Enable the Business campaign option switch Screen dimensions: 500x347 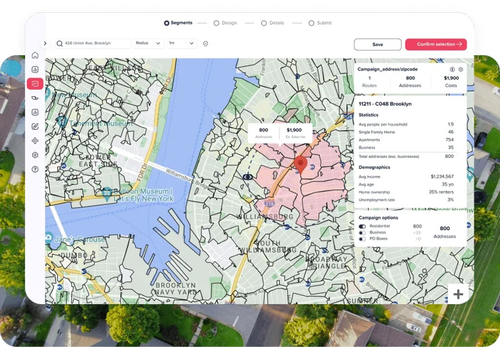pyautogui.click(x=362, y=233)
